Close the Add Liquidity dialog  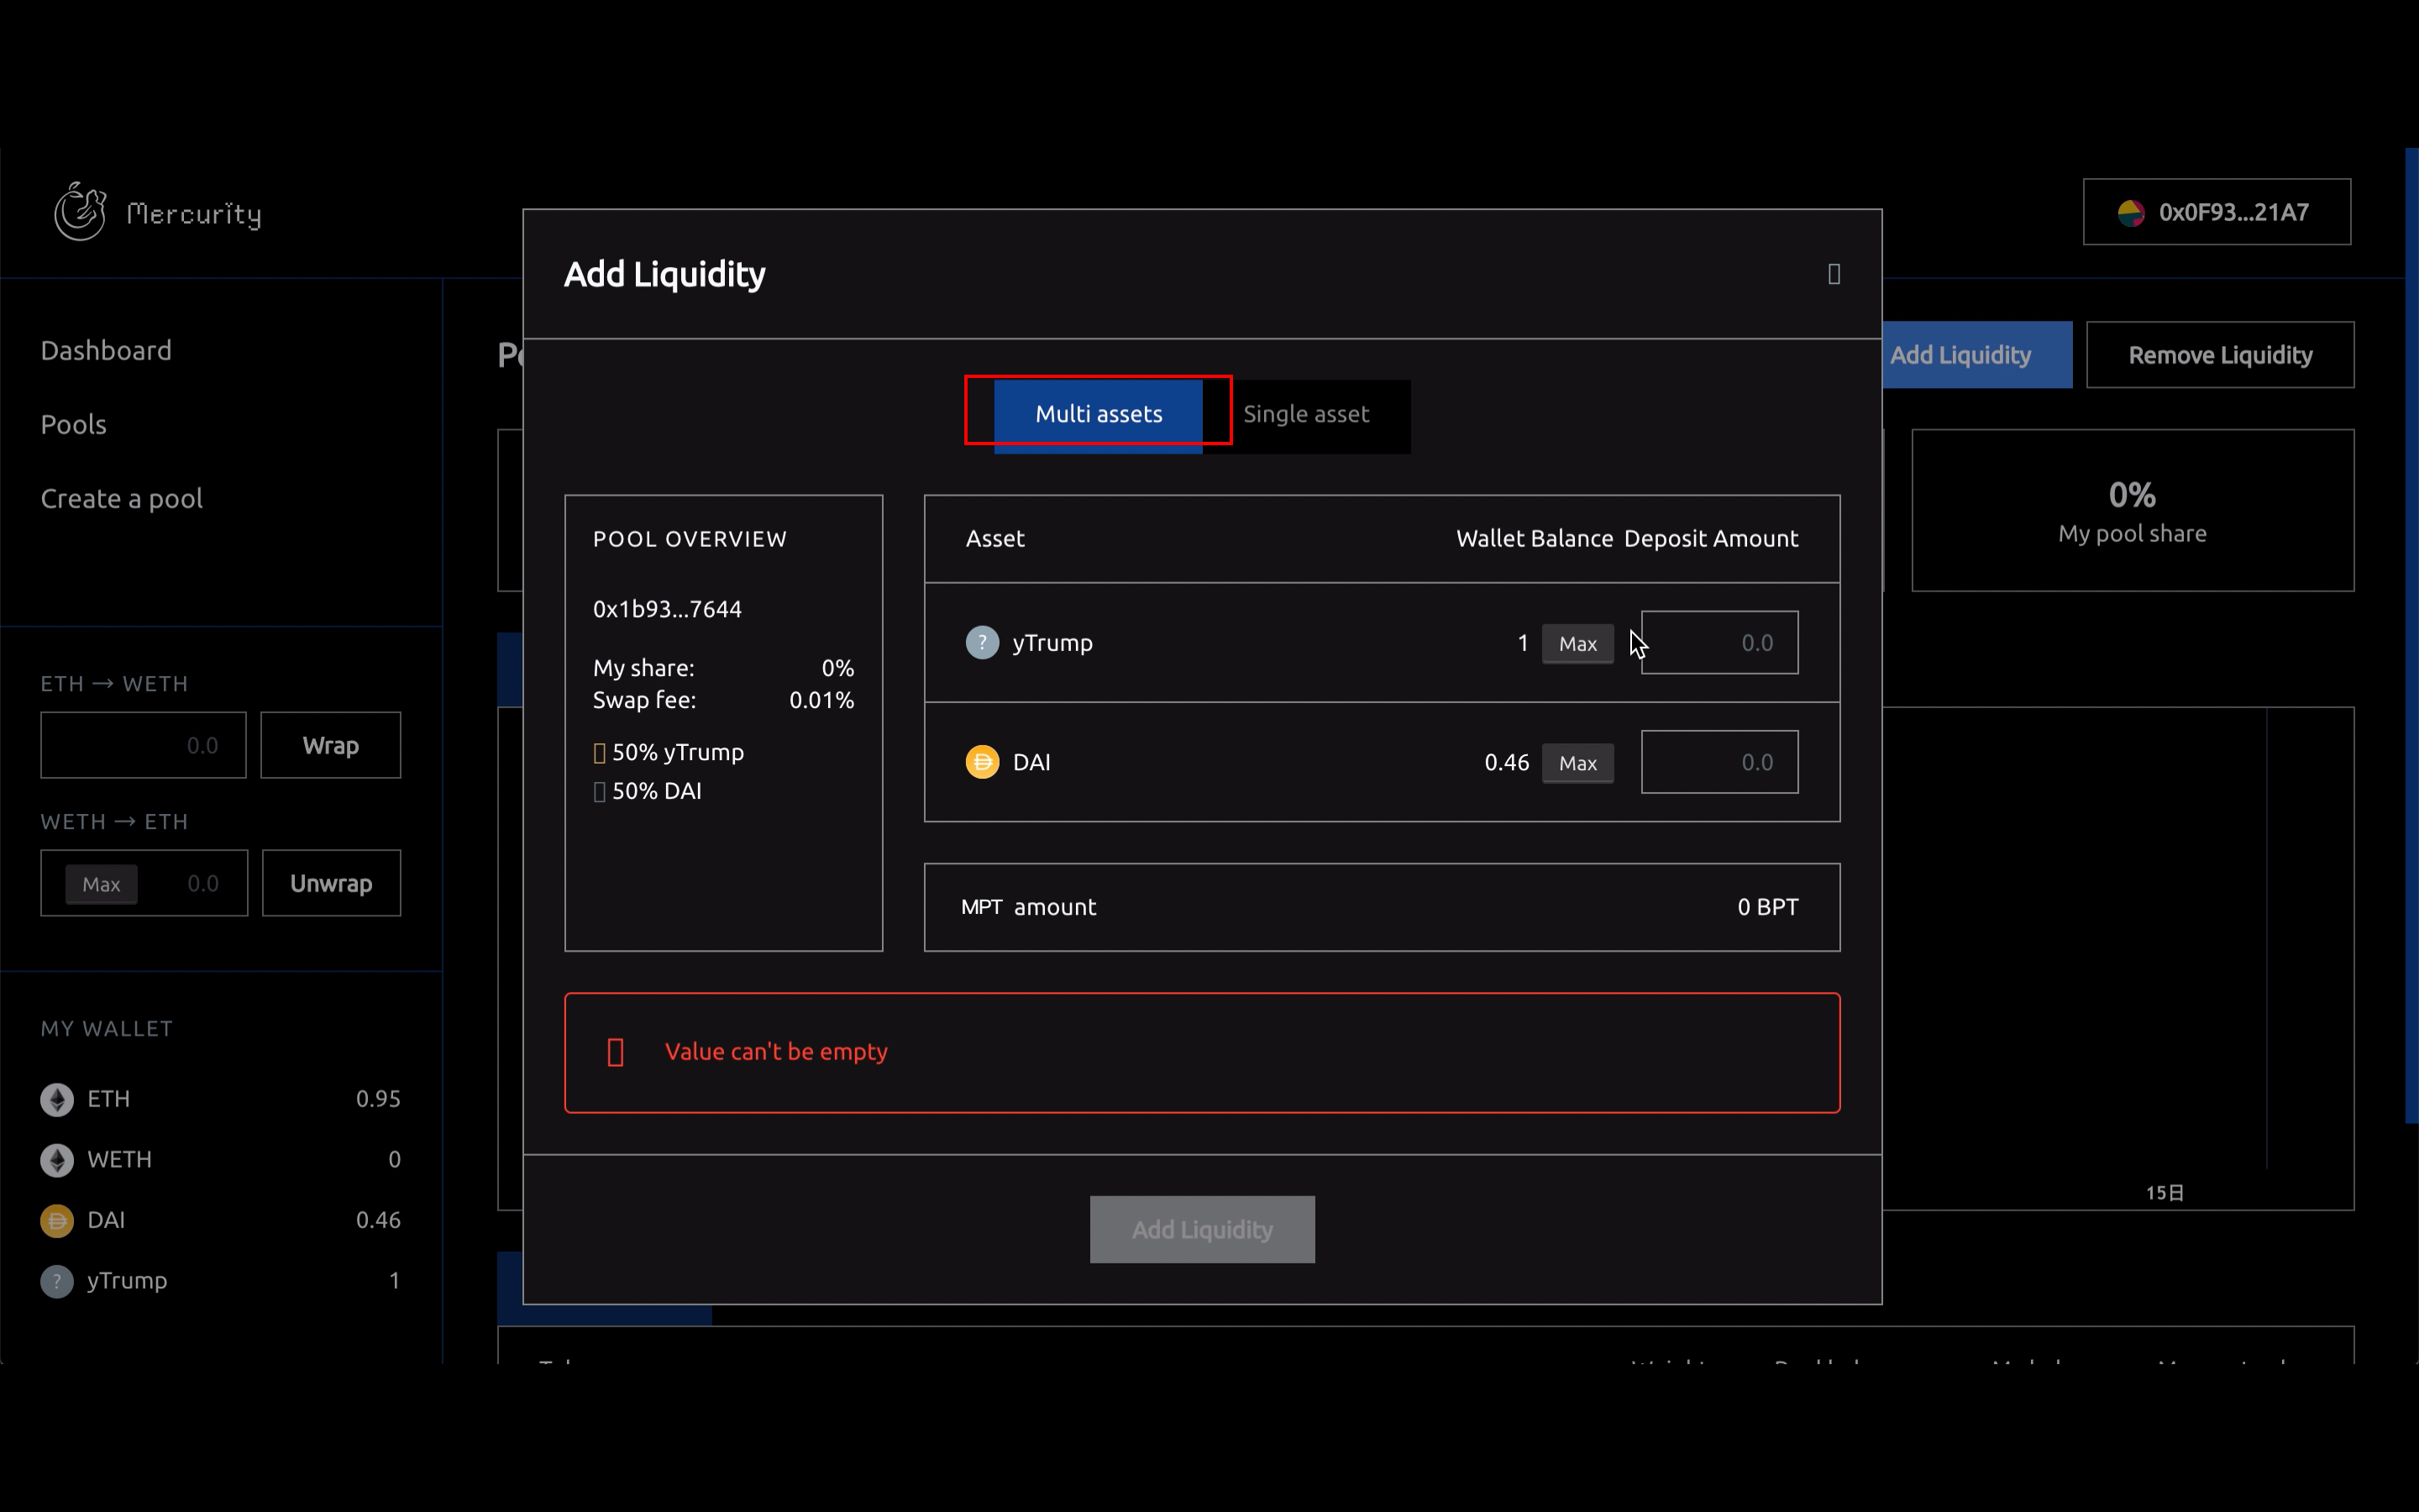pyautogui.click(x=1834, y=274)
